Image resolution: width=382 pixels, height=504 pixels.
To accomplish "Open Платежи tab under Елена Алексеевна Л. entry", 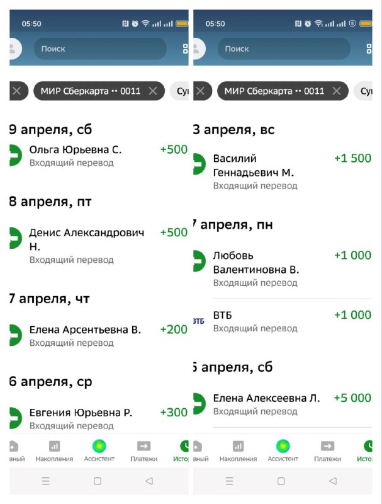I will pos(327,450).
